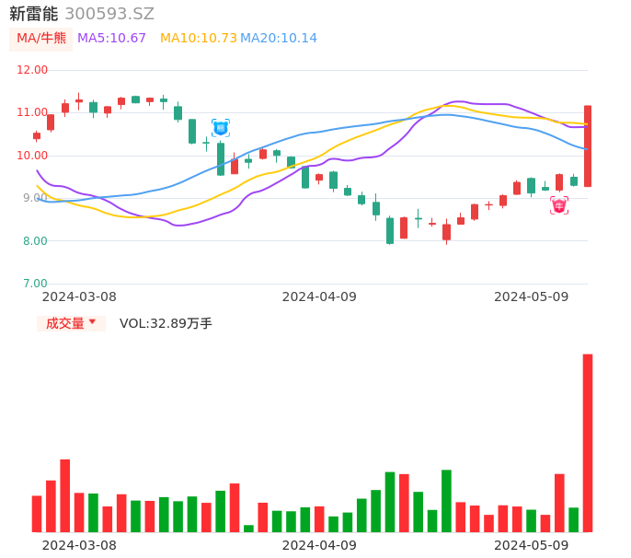Open the MA/牛熊 indicator selector
The height and width of the screenshot is (558, 631).
pyautogui.click(x=41, y=38)
